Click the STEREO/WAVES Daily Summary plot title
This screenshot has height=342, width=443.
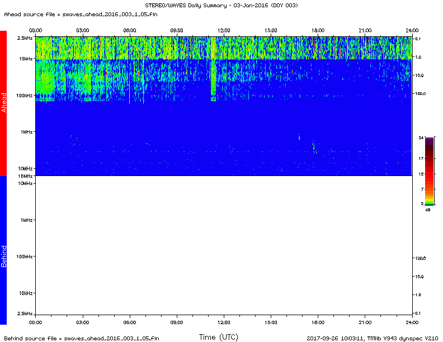point(221,6)
